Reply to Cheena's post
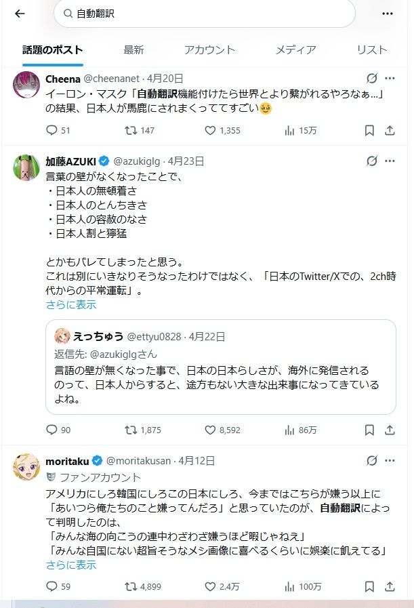Screen dimensions: 414x608 point(53,130)
